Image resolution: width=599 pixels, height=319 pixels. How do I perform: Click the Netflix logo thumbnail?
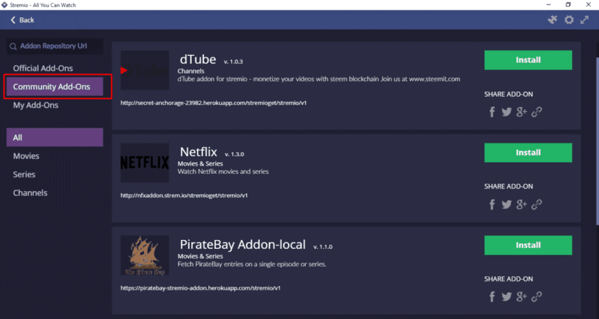pos(145,163)
